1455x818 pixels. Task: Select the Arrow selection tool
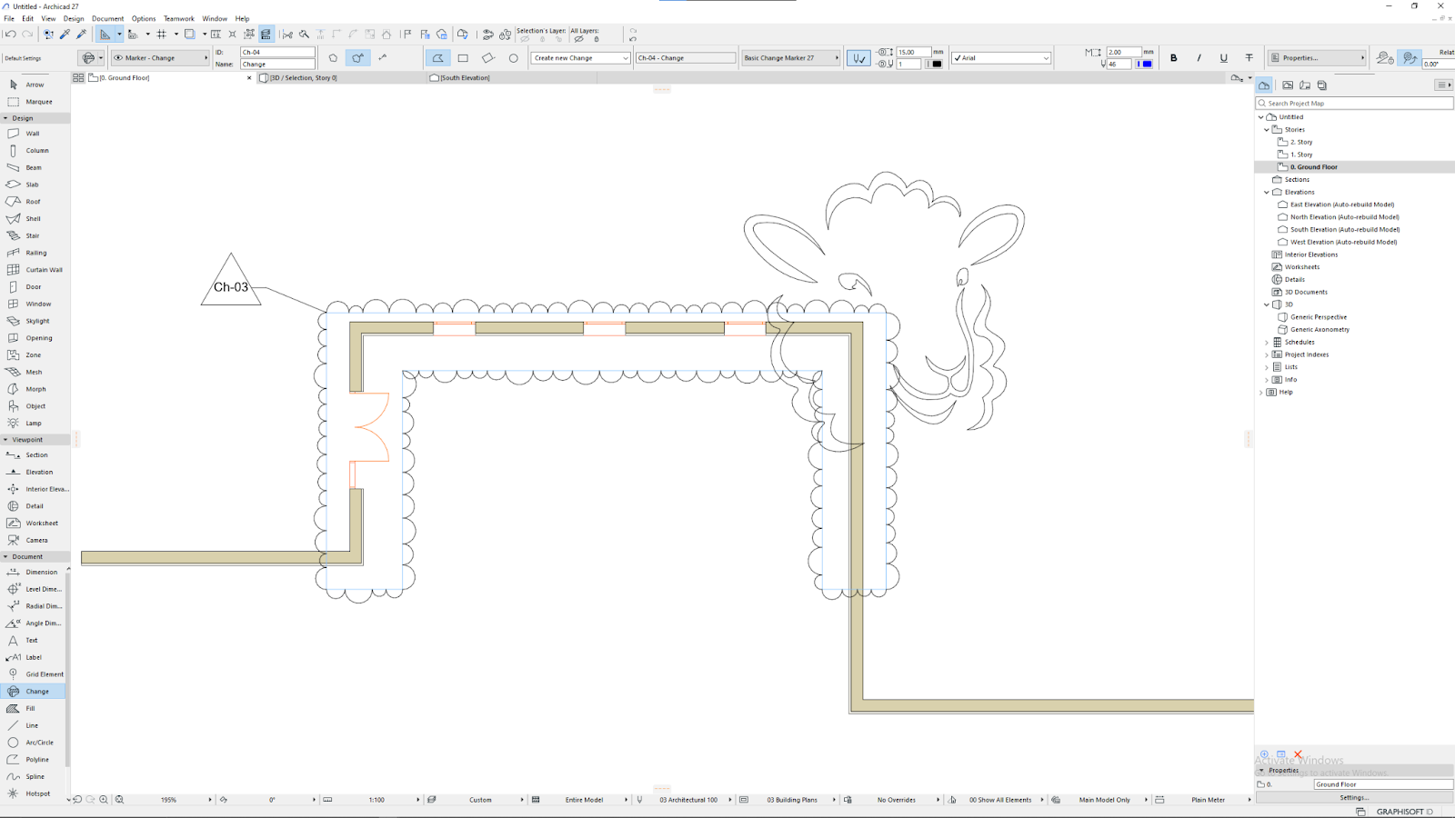(33, 85)
